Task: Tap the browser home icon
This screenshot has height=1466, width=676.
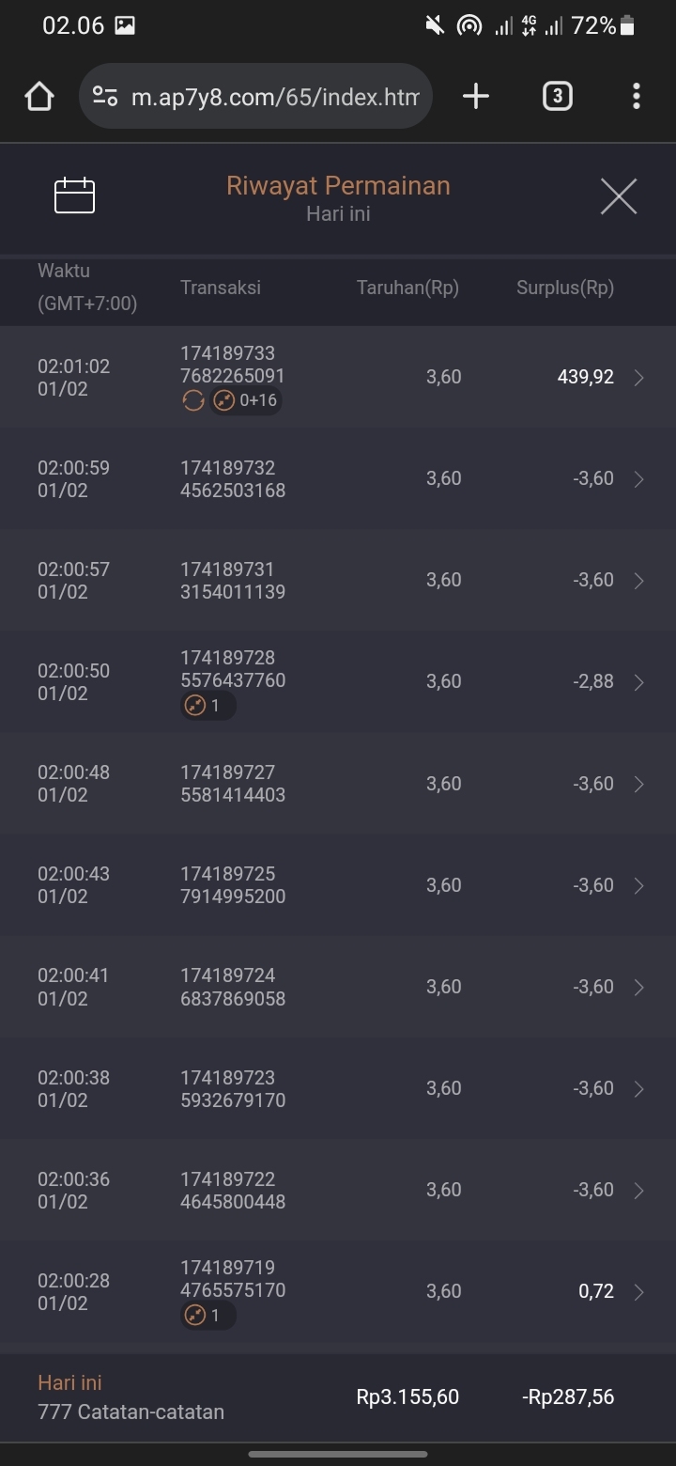Action: pyautogui.click(x=39, y=96)
